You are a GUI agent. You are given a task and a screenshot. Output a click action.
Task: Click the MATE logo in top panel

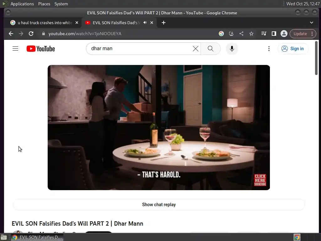point(5,4)
